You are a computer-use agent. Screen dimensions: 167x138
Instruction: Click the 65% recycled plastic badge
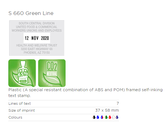(22, 73)
